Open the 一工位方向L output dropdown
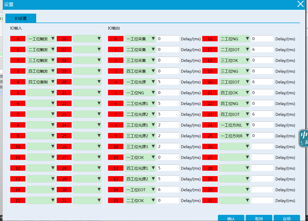Image resolution: width=308 pixels, height=221 pixels. coord(234,125)
